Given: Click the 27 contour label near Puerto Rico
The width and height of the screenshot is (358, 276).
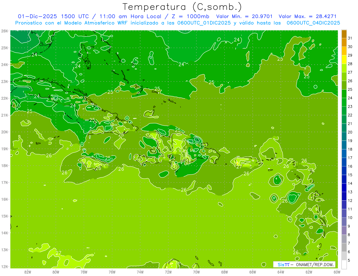Looking at the screenshot, I should 239,167.
